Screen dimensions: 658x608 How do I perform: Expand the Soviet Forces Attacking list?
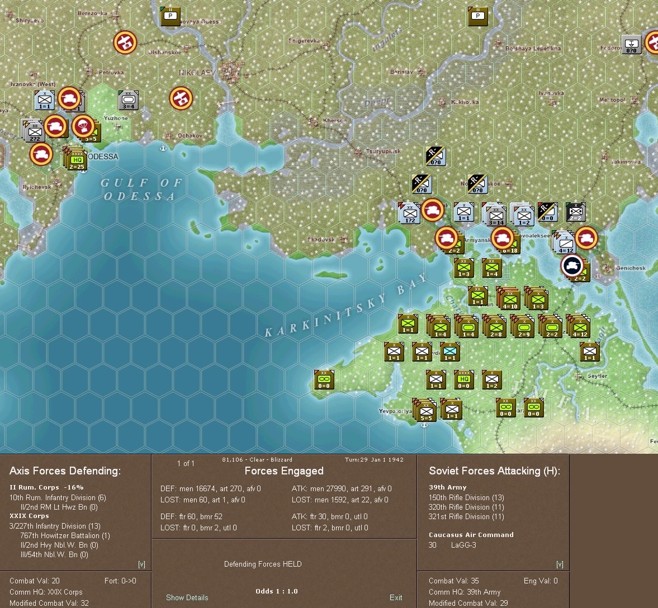tap(560, 564)
